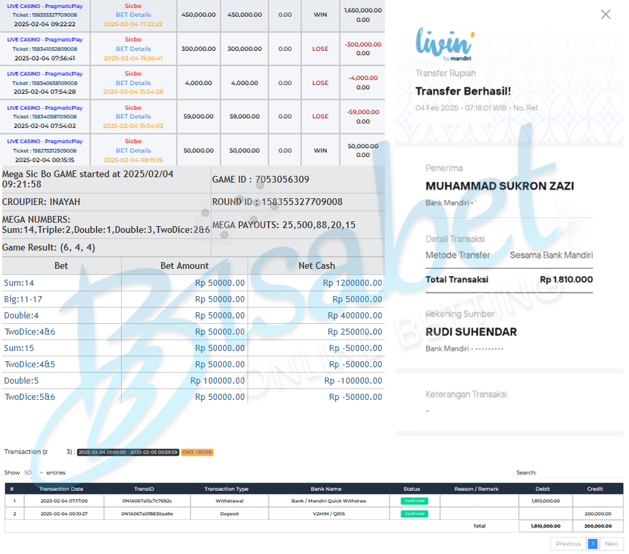Image resolution: width=629 pixels, height=554 pixels.
Task: Close the Livin' transfer receipt
Action: (x=605, y=14)
